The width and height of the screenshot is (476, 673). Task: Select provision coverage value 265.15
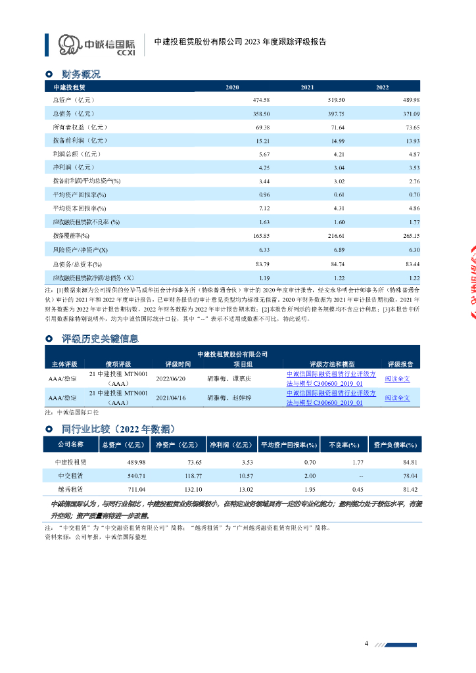[x=411, y=236]
